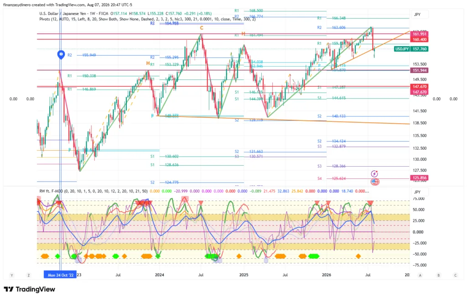Image resolution: width=467 pixels, height=299 pixels.
Task: Click the 132.500 price axis label
Action: (x=420, y=148)
